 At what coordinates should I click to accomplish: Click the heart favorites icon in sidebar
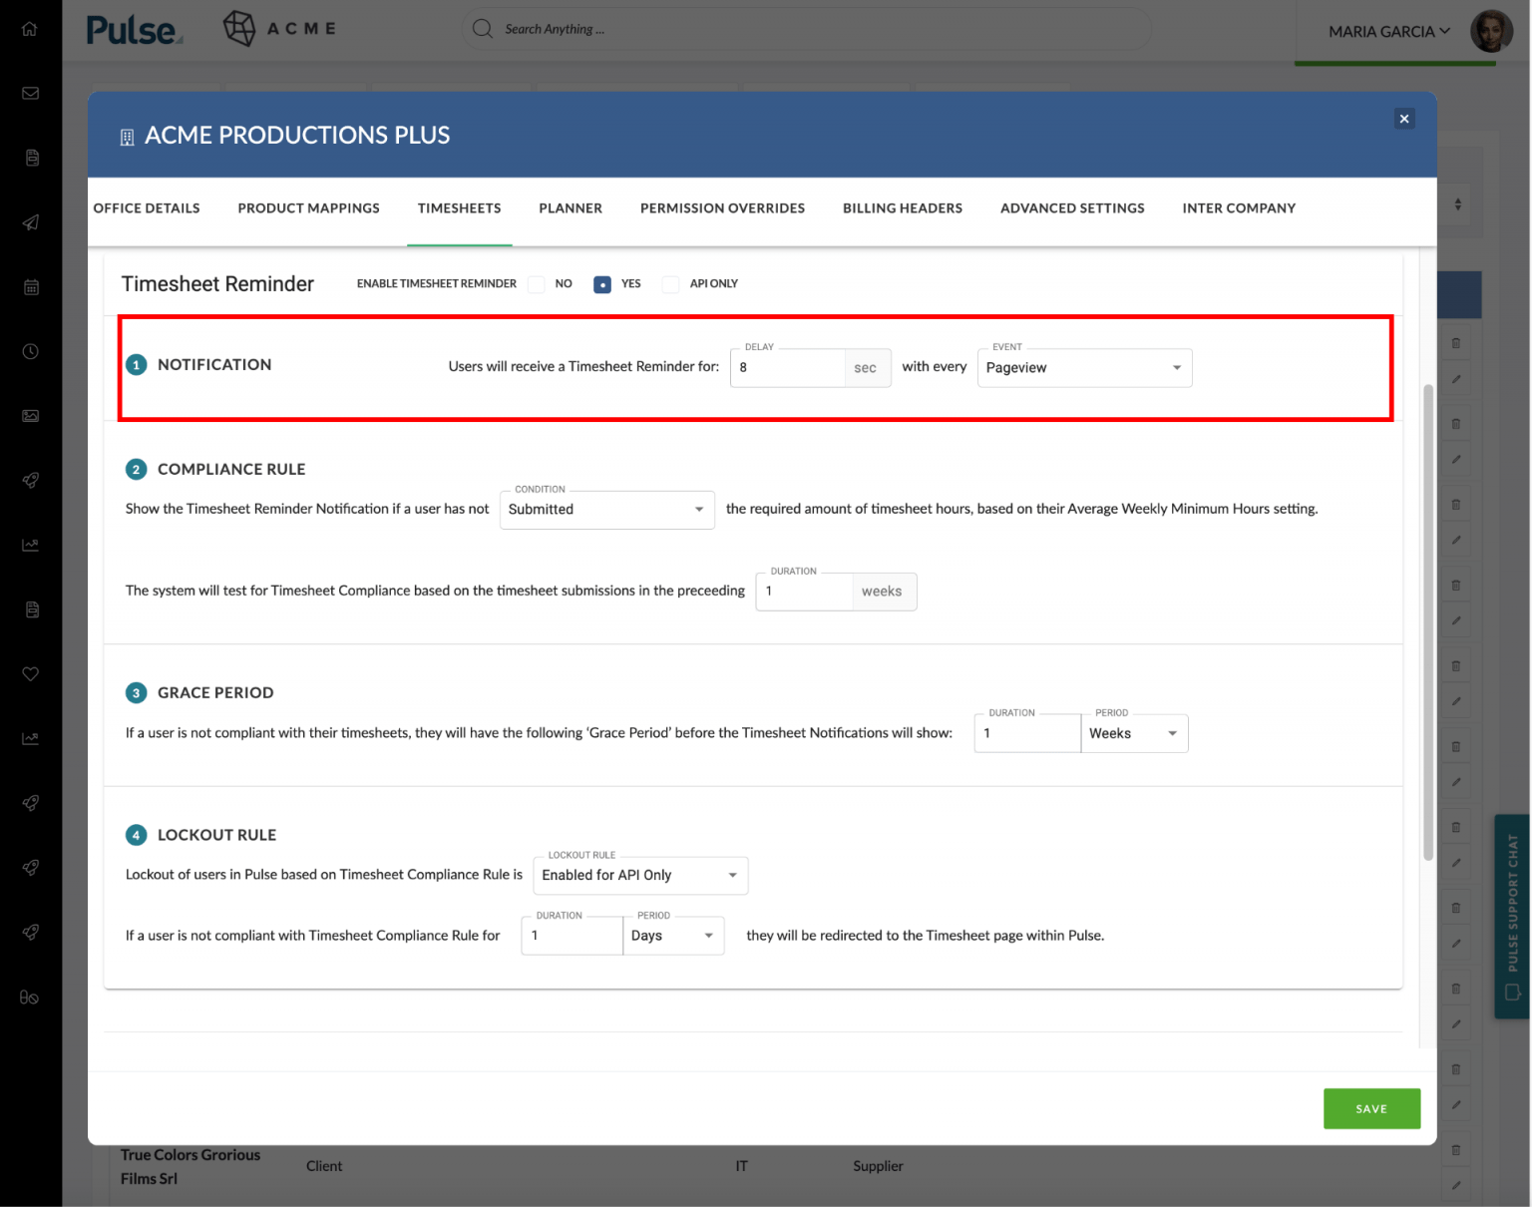pyautogui.click(x=30, y=673)
